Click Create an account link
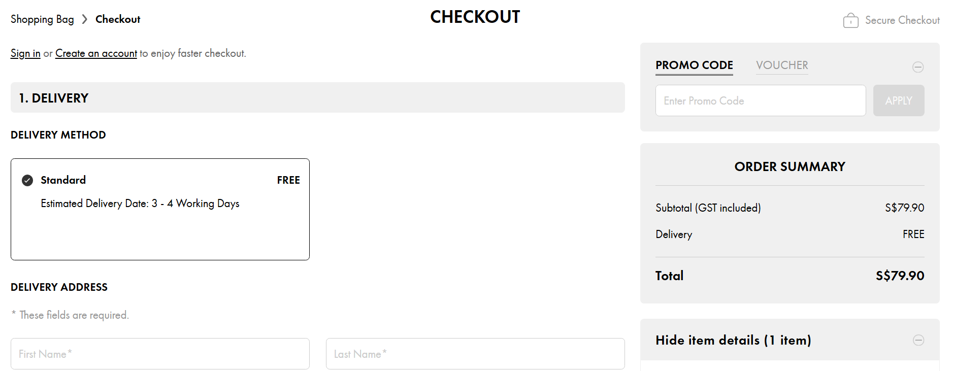 pyautogui.click(x=96, y=53)
